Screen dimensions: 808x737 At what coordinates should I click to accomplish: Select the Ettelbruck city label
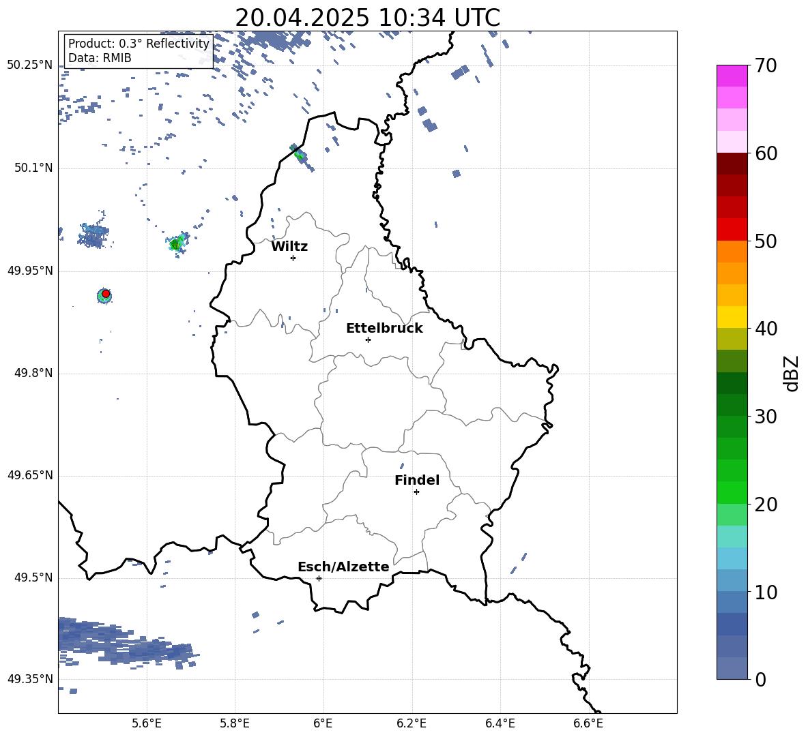384,329
